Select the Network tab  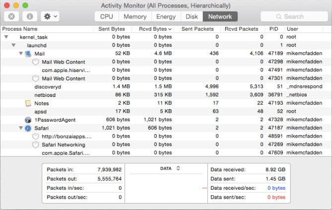[x=220, y=16]
